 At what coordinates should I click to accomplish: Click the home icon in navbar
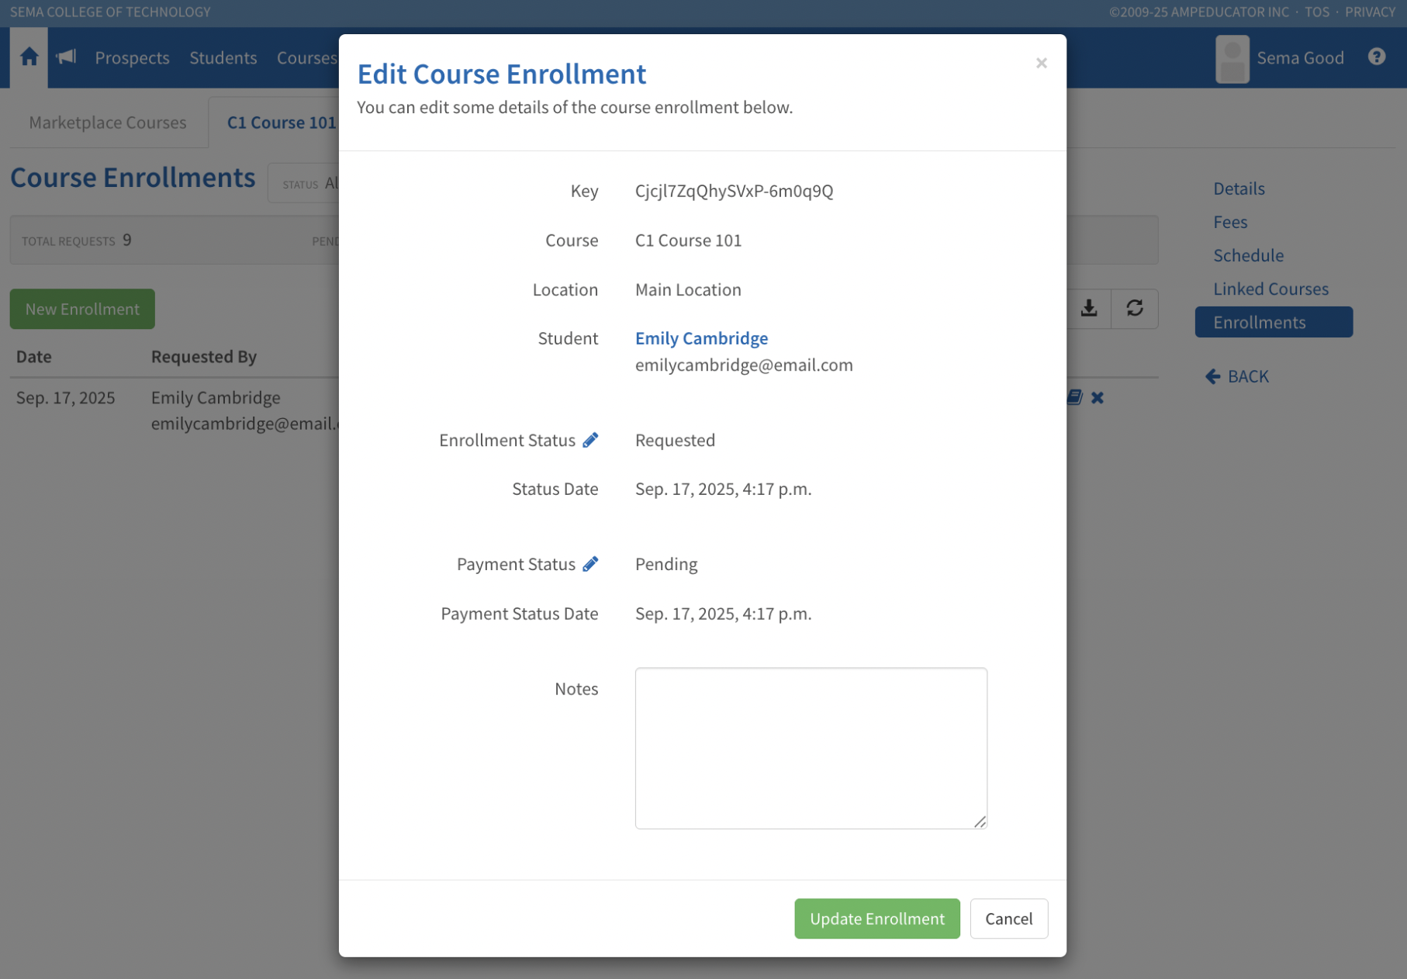pos(29,57)
